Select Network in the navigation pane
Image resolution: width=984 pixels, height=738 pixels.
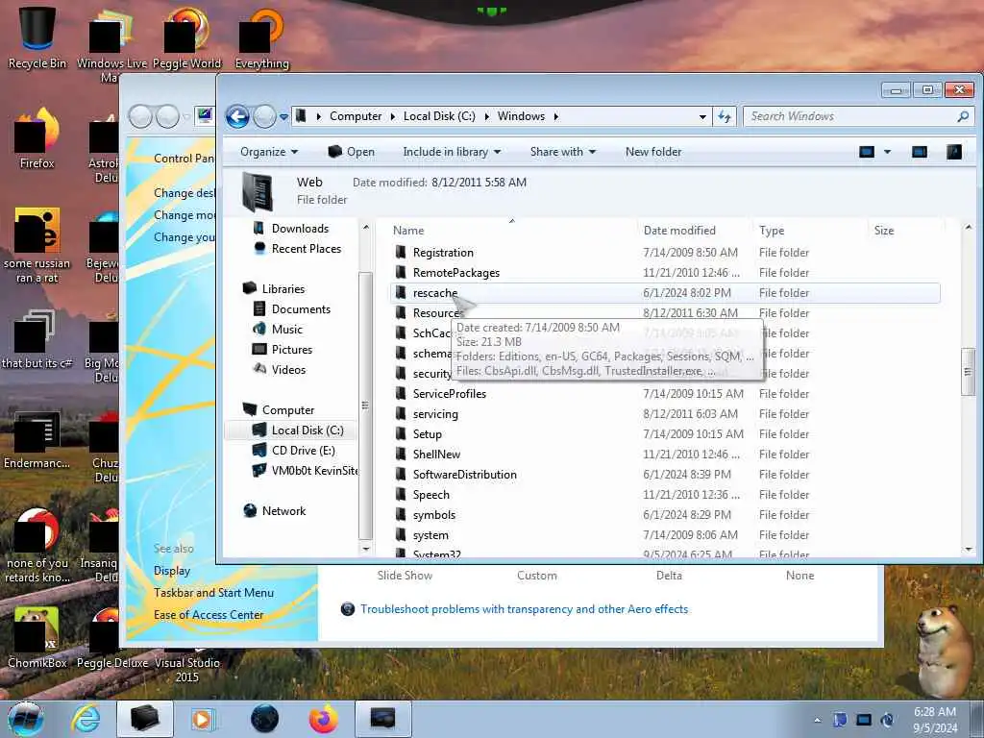pyautogui.click(x=283, y=511)
